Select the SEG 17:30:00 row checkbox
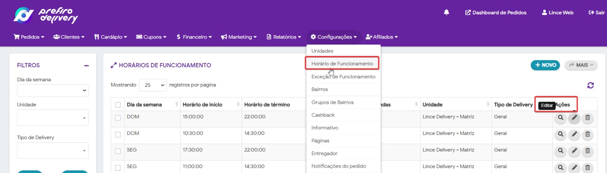Viewport: 607px width, 173px height. (x=118, y=151)
